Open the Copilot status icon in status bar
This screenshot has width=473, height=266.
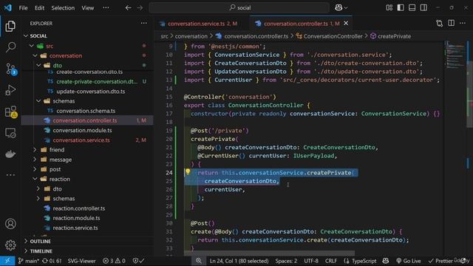386,261
